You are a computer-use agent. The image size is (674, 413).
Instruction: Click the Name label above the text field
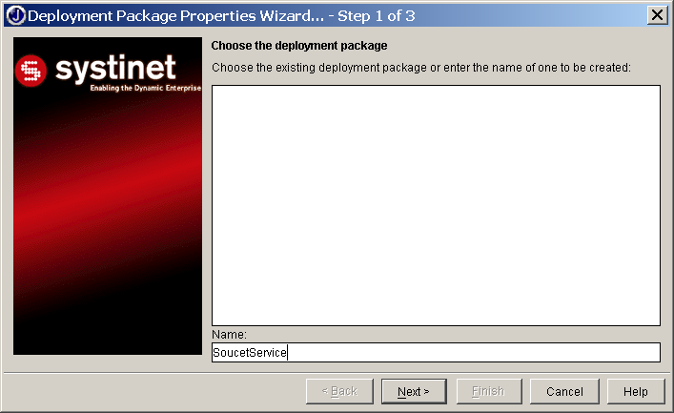[x=229, y=334]
